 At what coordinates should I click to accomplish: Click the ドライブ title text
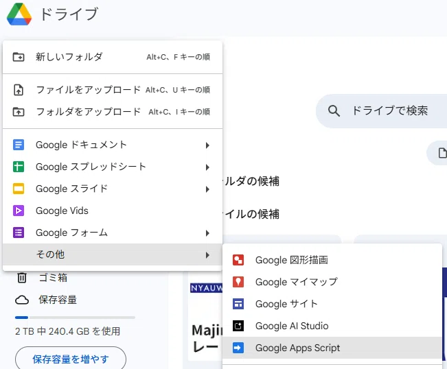point(69,14)
